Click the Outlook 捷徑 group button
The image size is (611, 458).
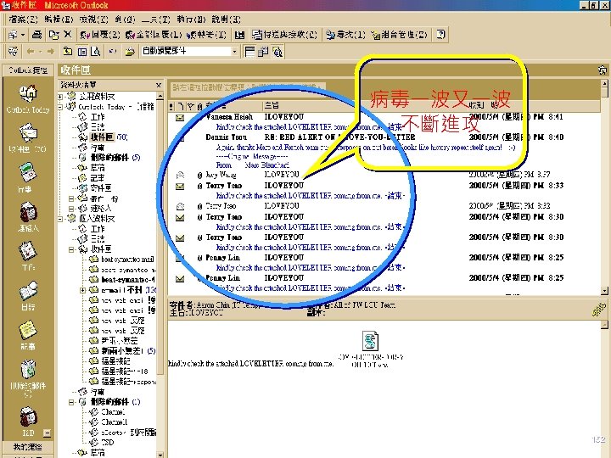pyautogui.click(x=28, y=70)
